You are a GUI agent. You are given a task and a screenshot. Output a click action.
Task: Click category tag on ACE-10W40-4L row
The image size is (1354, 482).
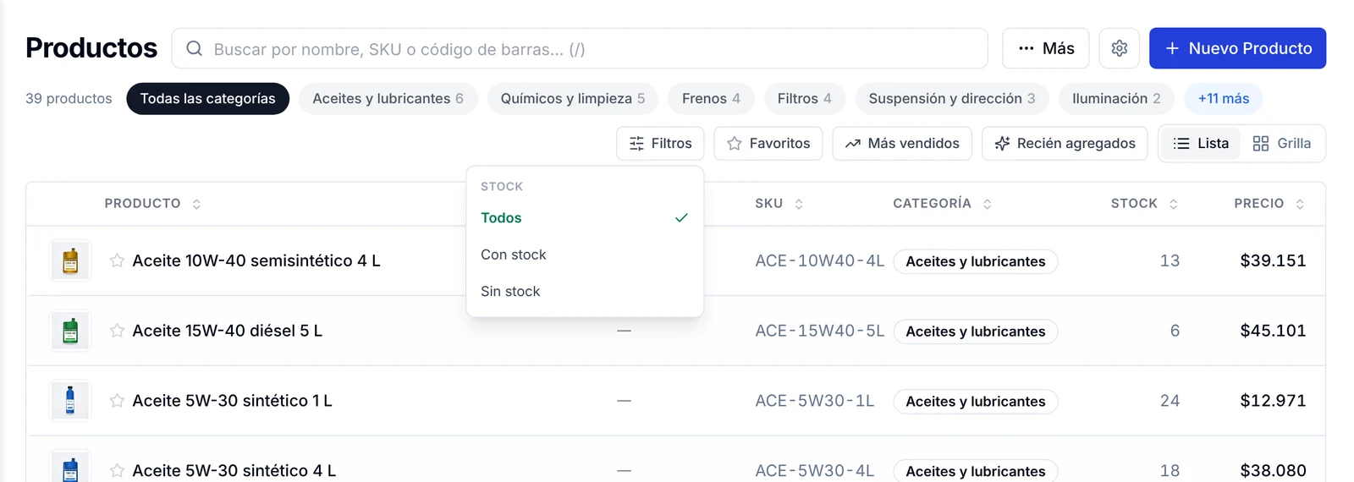coord(975,261)
